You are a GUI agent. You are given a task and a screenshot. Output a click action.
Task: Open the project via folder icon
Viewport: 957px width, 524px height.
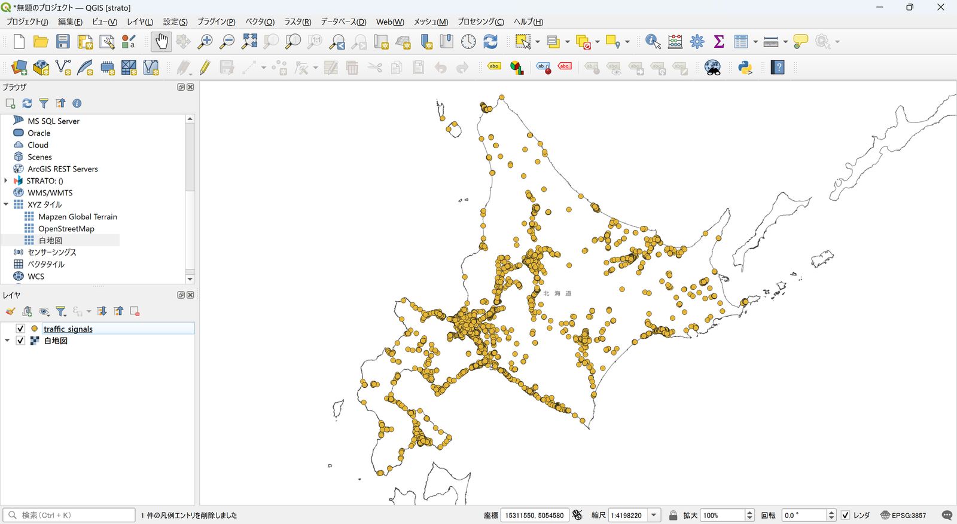[41, 41]
